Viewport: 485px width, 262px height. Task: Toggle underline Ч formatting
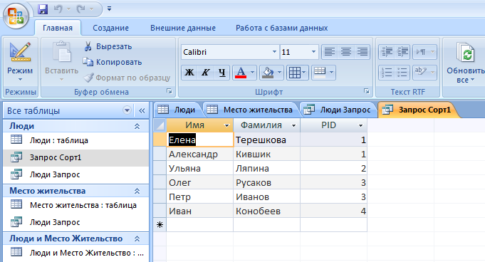221,73
